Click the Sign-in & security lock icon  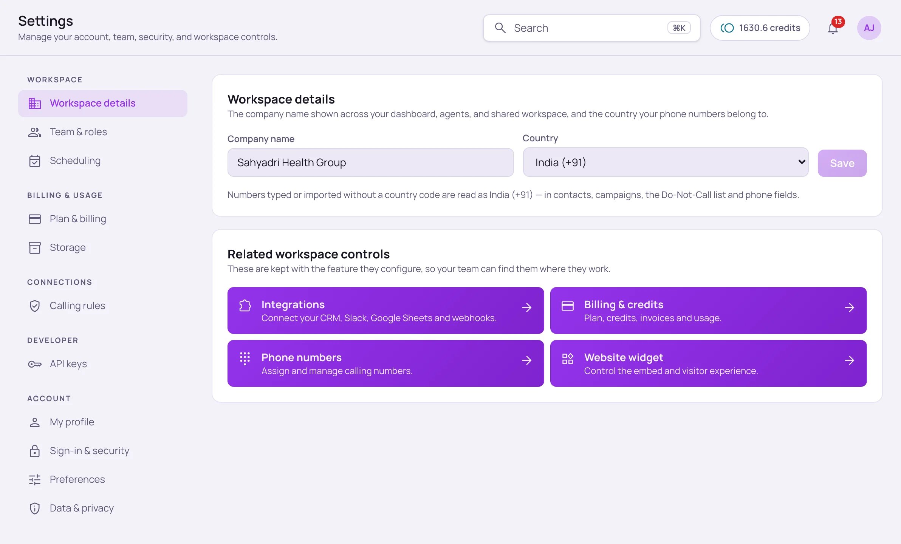[35, 451]
